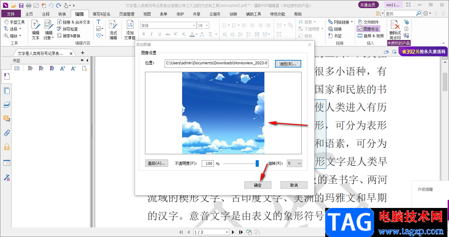449x237 pixels.
Task: Click the 开通会员 membership button
Action: pyautogui.click(x=369, y=5)
